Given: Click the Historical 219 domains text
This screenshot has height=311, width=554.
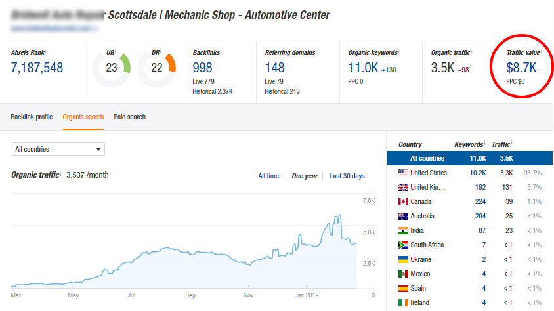Looking at the screenshot, I should [x=282, y=91].
